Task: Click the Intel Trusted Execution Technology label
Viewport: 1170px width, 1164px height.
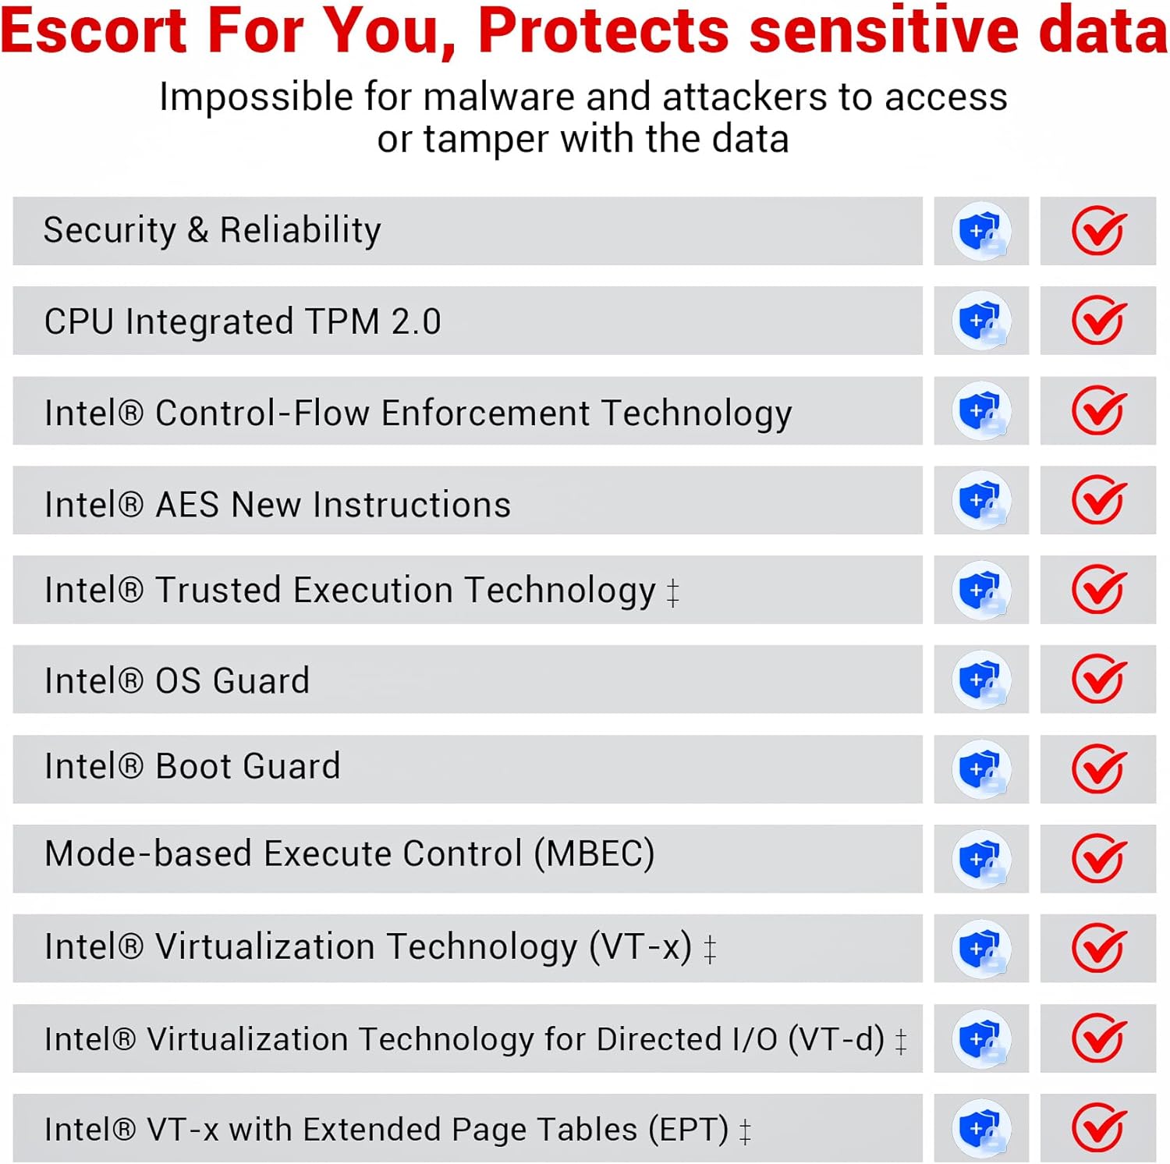Action: (350, 590)
